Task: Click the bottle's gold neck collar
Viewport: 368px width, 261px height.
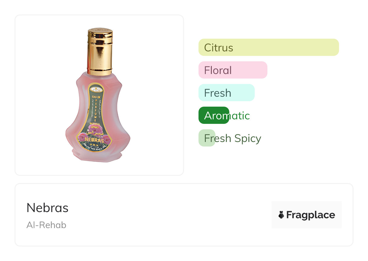Action: coord(100,72)
